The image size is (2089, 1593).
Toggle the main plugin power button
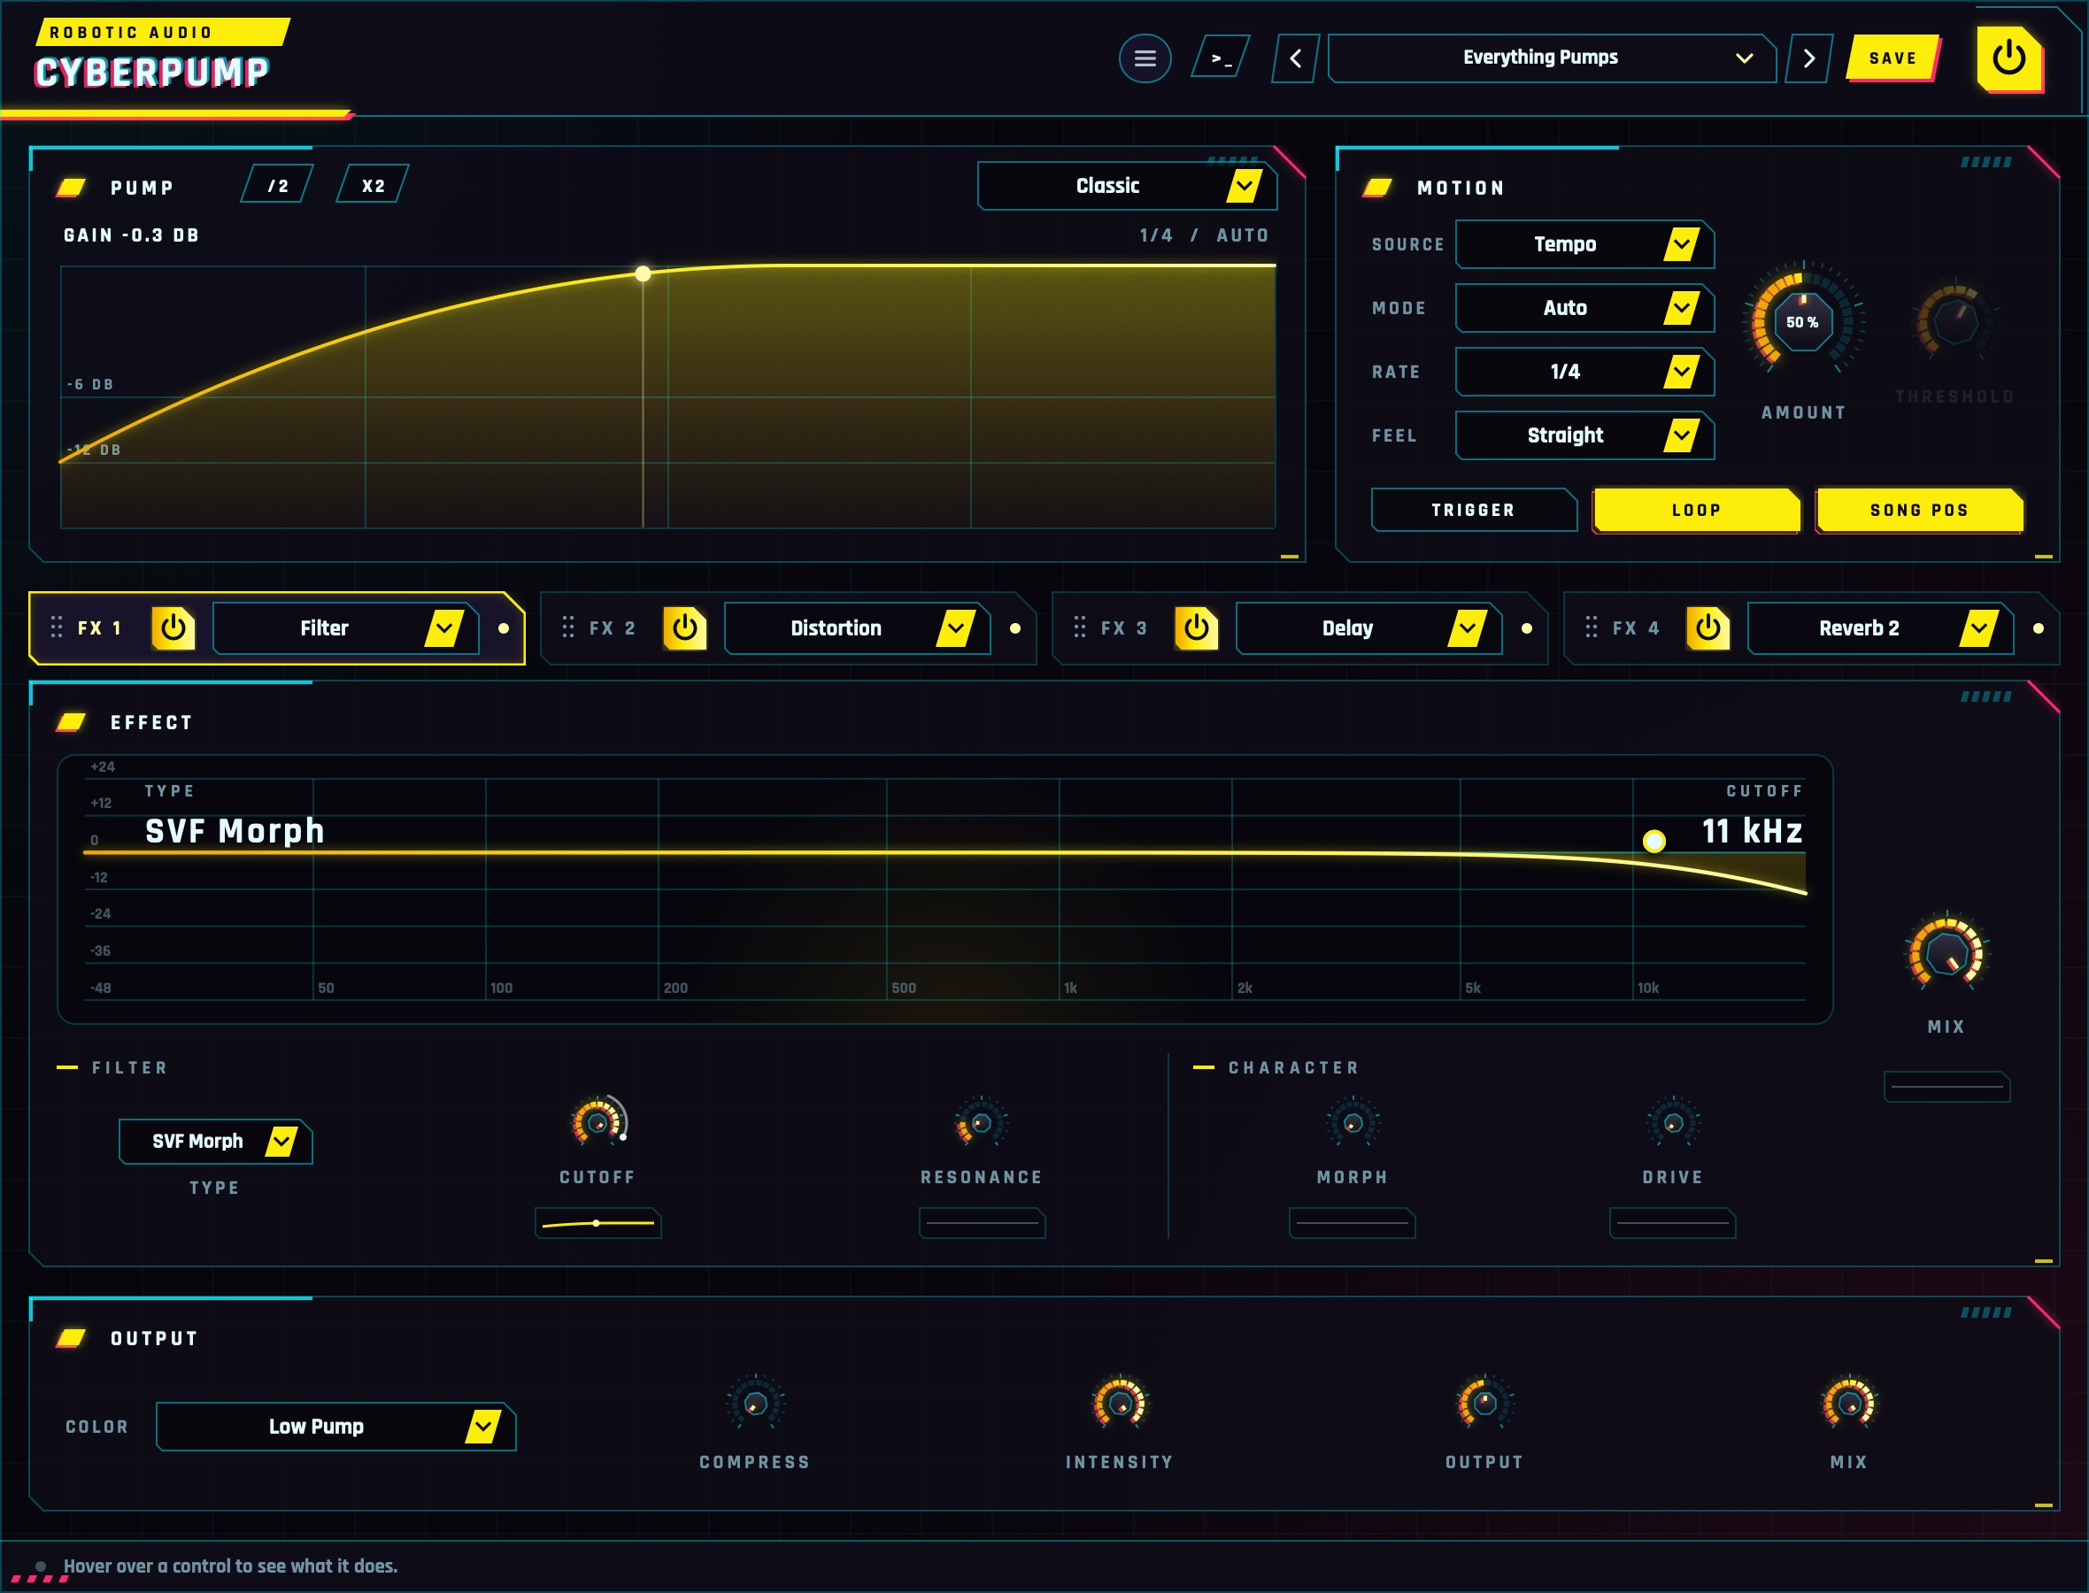tap(2008, 58)
